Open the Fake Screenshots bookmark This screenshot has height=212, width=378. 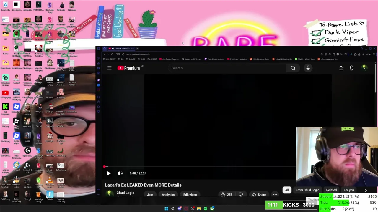(x=214, y=59)
